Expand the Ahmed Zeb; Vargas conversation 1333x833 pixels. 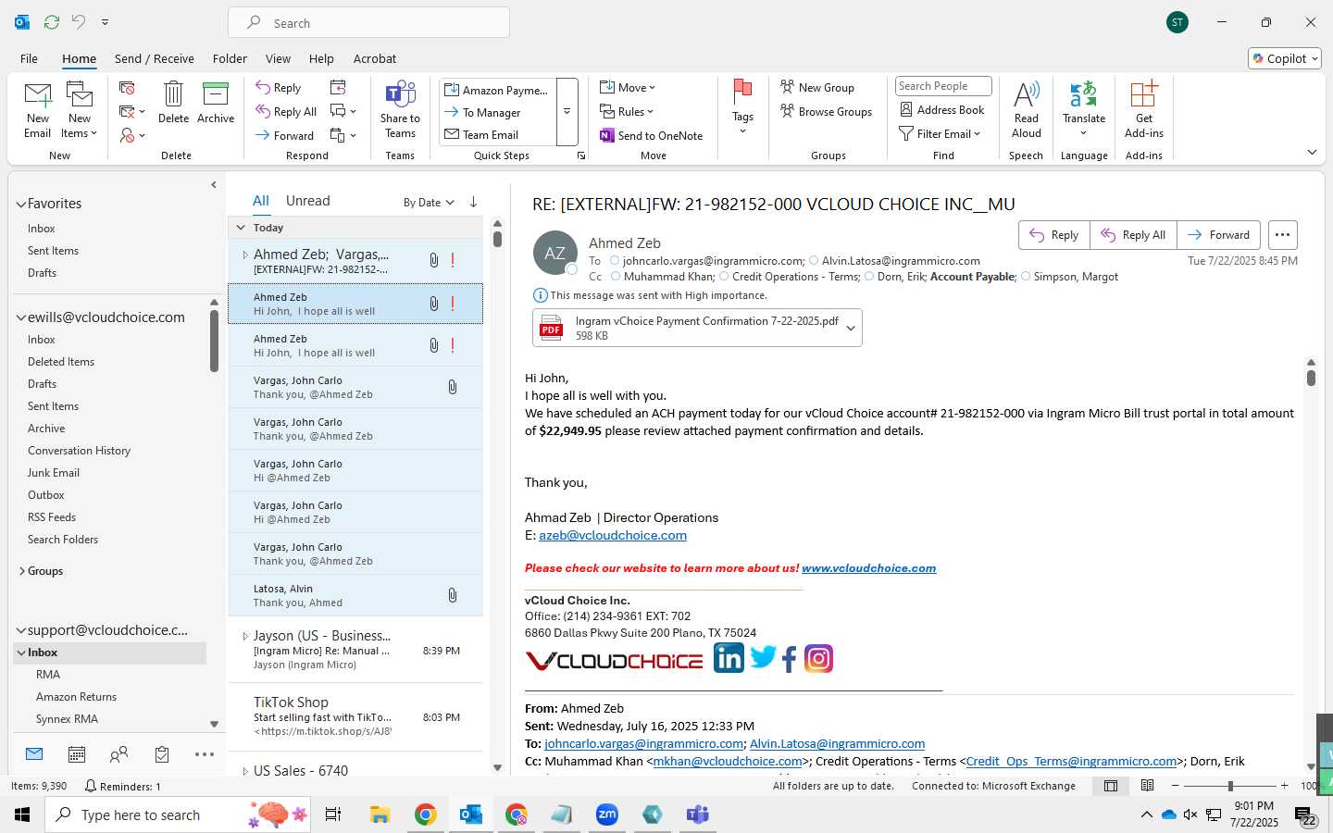pos(244,255)
